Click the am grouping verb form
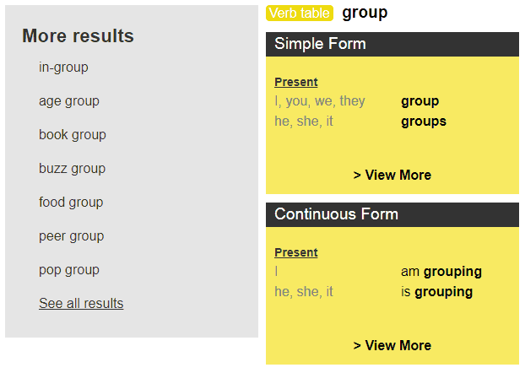Viewport: 525px width, 373px height. 441,272
